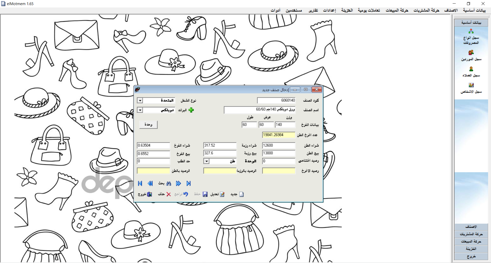The height and width of the screenshot is (263, 491).
Task: Open the البراند dropdown showing دوبلكس
Action: tap(140, 110)
